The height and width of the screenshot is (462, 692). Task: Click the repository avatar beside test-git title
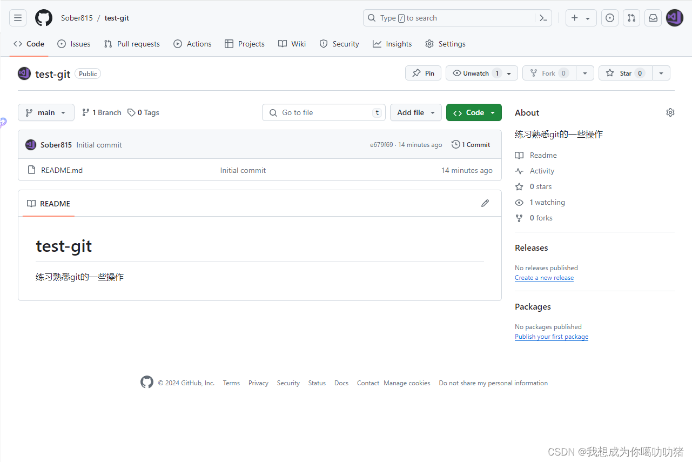click(24, 73)
